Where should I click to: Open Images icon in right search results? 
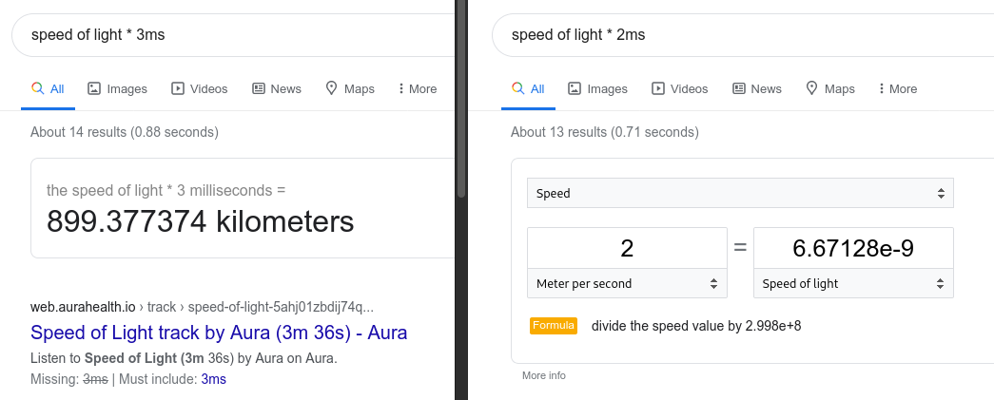pyautogui.click(x=575, y=88)
